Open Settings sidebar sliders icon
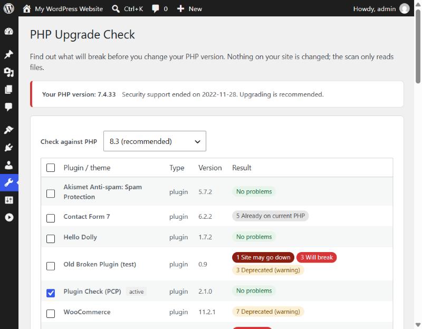Viewport: 422px width, 329px height. 9,200
